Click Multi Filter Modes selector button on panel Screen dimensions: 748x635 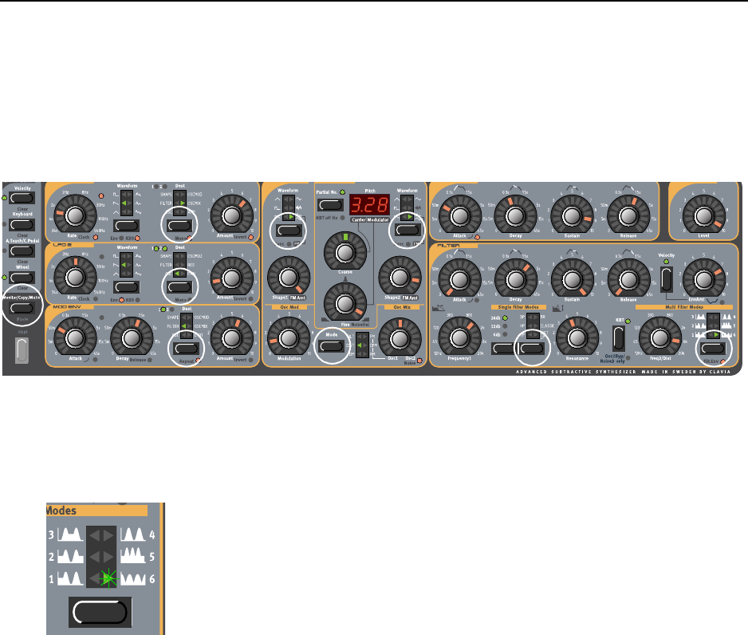[713, 349]
